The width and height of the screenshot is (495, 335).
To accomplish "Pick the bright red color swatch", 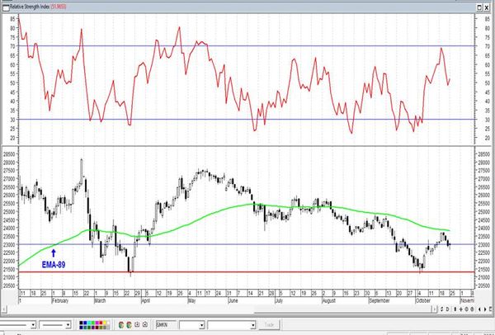I will click(101, 323).
